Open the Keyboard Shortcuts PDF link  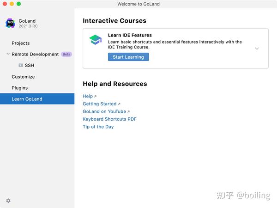109,119
